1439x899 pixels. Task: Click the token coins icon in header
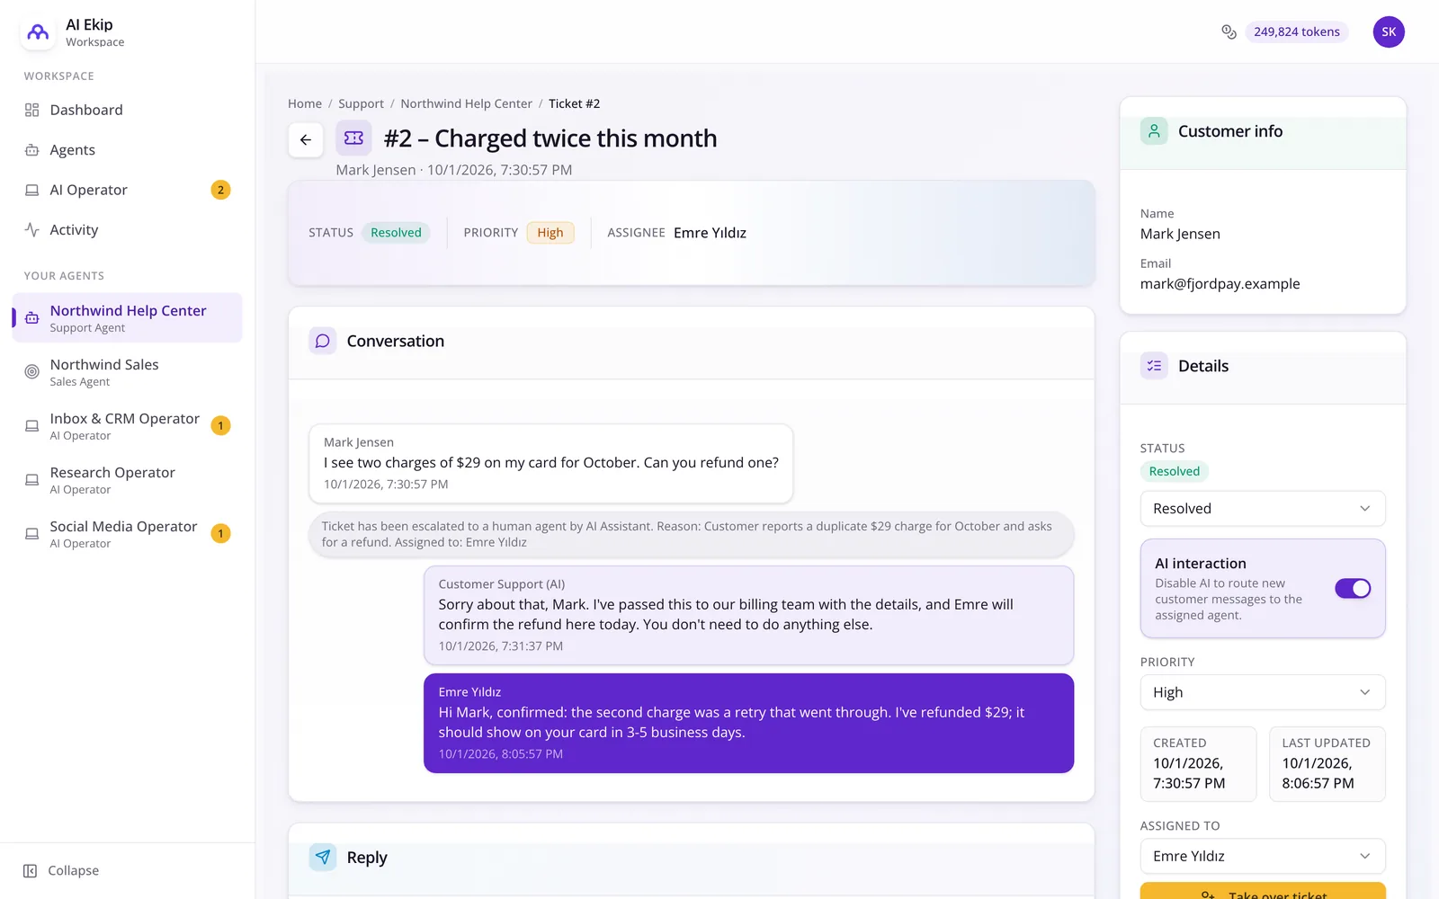(x=1229, y=31)
